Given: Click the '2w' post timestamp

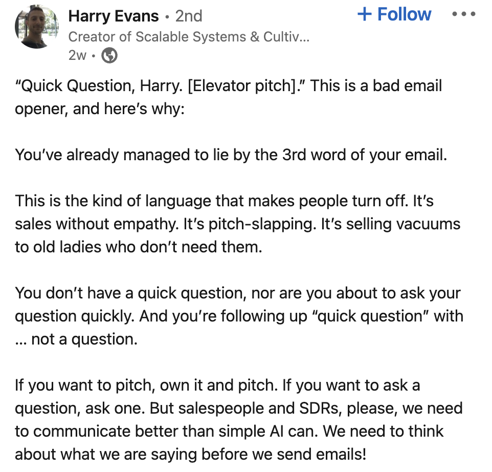Looking at the screenshot, I should 77,55.
